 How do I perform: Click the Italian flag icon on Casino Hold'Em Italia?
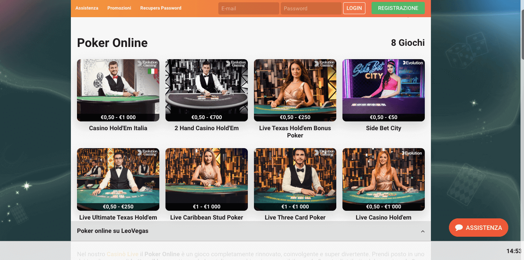(152, 71)
